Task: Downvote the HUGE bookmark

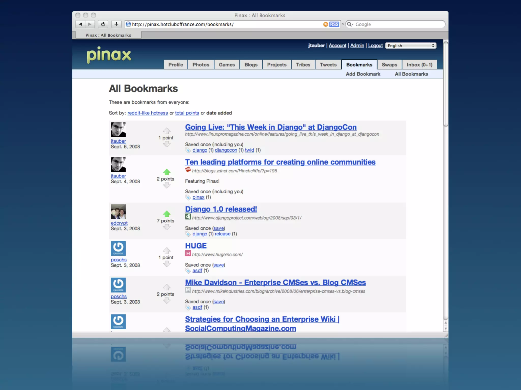Action: [x=167, y=264]
